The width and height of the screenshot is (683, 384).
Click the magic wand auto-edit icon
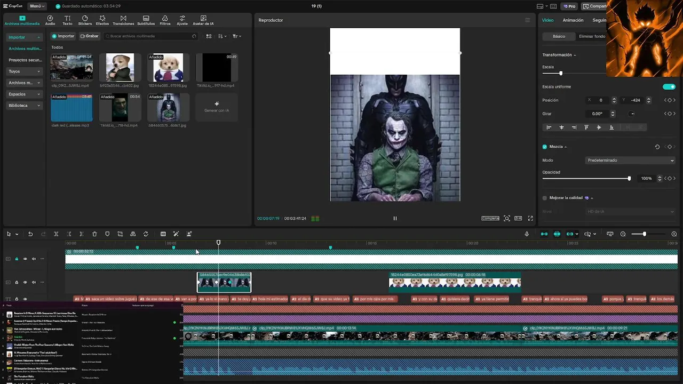point(176,234)
